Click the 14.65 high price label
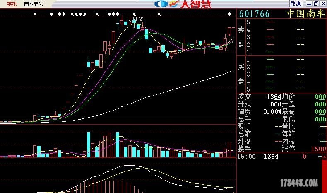The width and height of the screenshot is (327, 193). pos(137,19)
